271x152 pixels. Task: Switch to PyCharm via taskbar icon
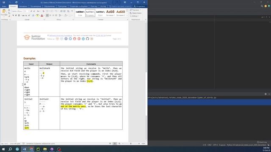pos(38,149)
